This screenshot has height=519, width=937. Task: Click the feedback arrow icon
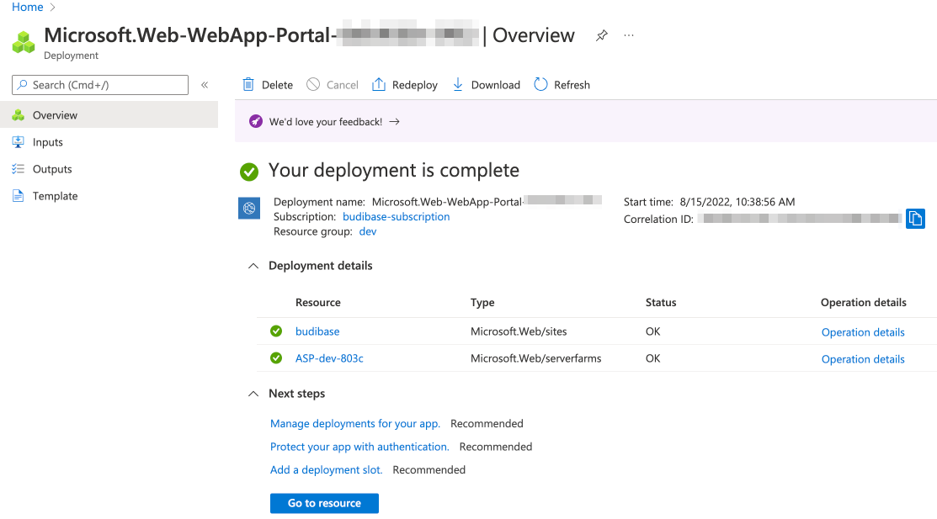[x=394, y=122]
